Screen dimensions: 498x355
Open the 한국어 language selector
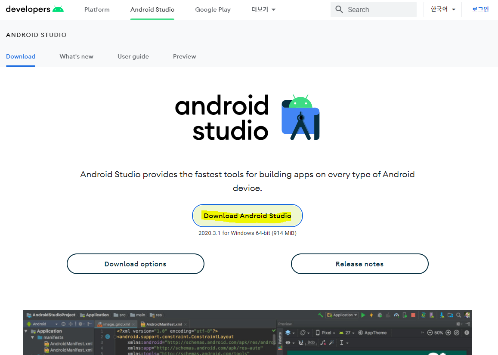tap(442, 9)
